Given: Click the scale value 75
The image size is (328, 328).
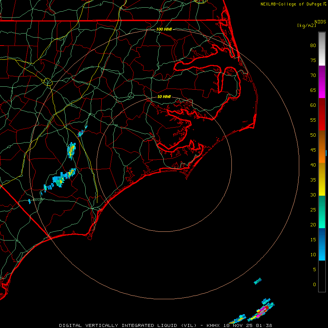Looking at the screenshot, I should [313, 60].
